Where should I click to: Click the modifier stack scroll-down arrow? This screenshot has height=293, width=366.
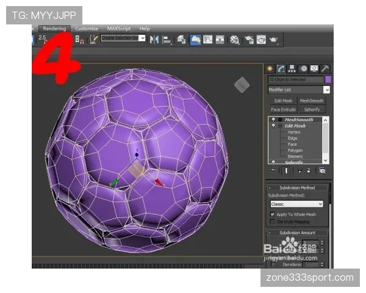325,161
